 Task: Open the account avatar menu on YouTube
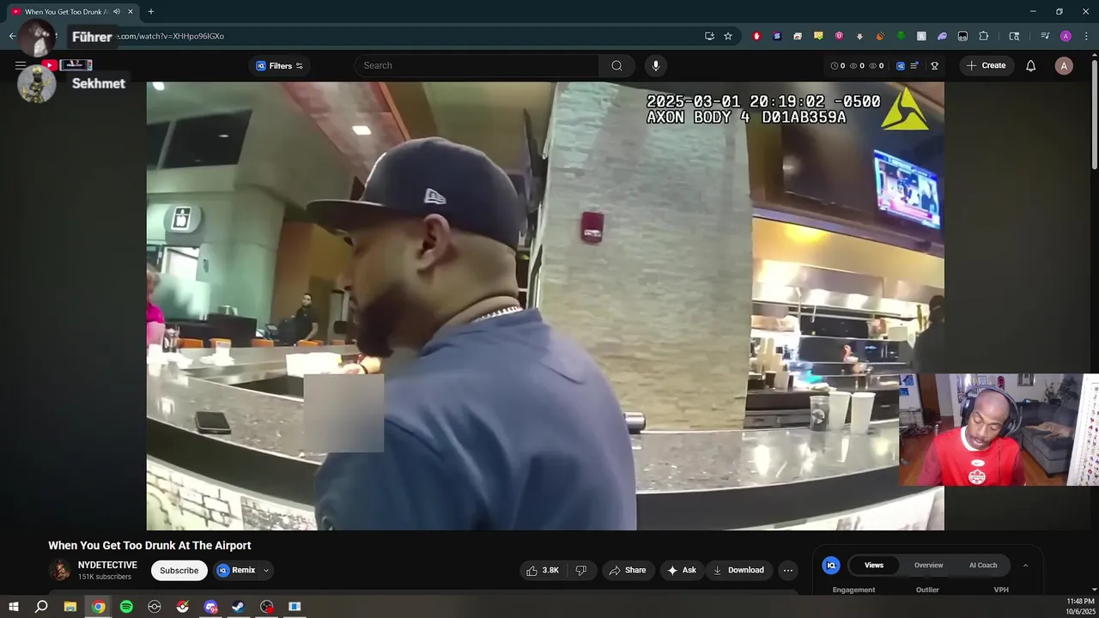(x=1064, y=66)
